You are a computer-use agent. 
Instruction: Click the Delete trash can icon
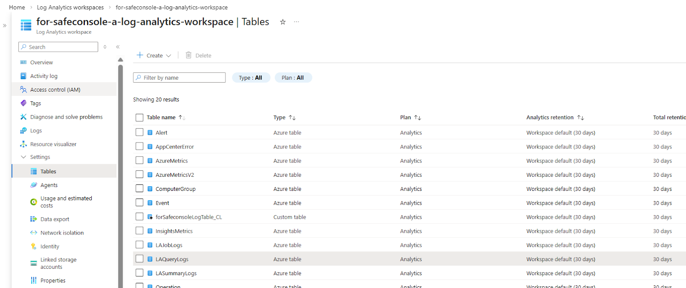[x=189, y=55]
